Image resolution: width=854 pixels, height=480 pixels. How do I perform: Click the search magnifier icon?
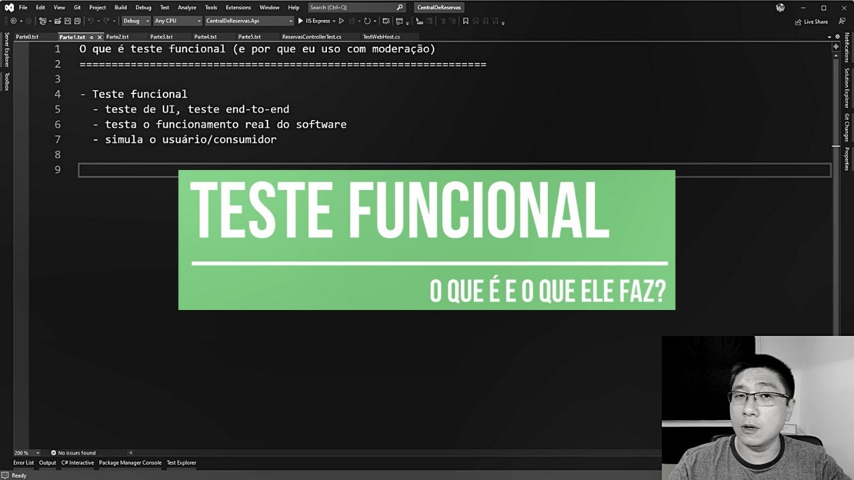click(x=400, y=7)
